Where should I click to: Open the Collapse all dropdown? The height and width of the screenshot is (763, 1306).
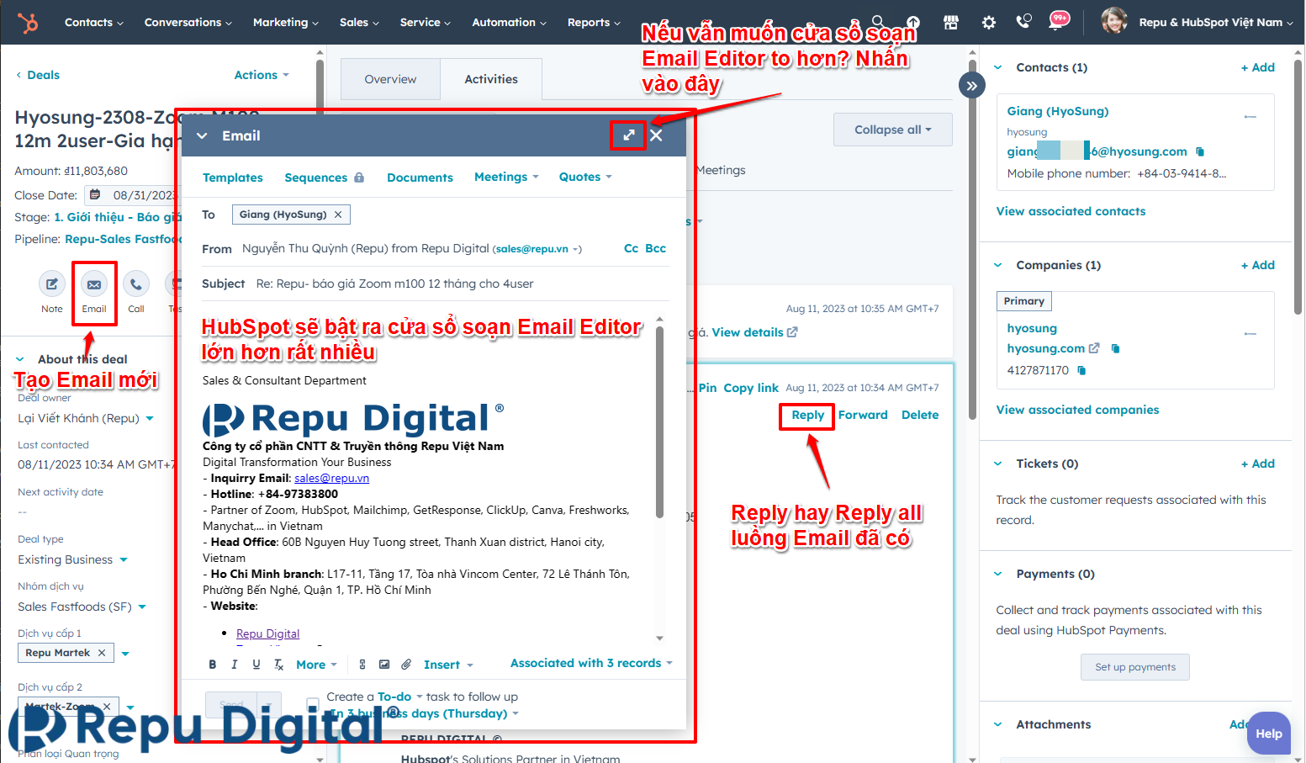(893, 130)
